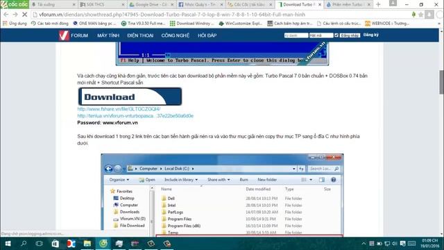Close the Facebook Nhóc Quậy's tab

click(x=221, y=5)
